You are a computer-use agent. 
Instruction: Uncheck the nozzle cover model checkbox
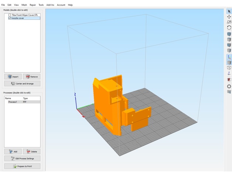point(10,18)
